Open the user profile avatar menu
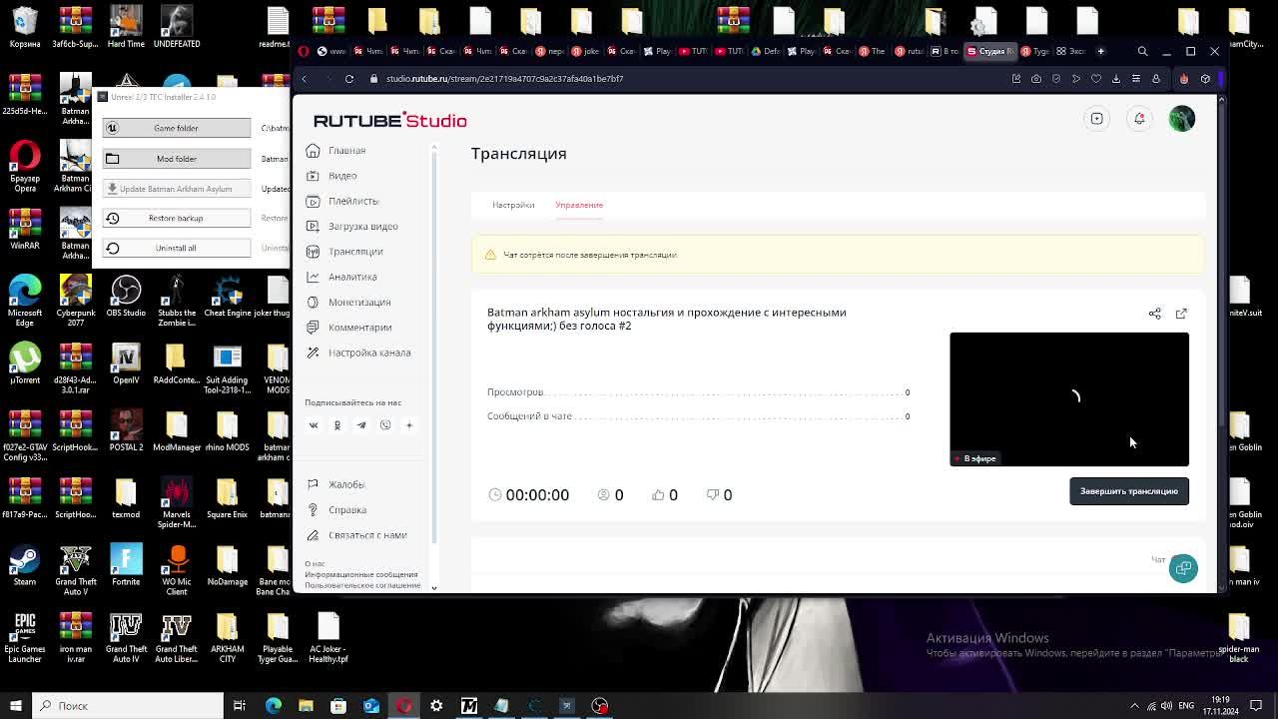The width and height of the screenshot is (1278, 719). [1182, 119]
